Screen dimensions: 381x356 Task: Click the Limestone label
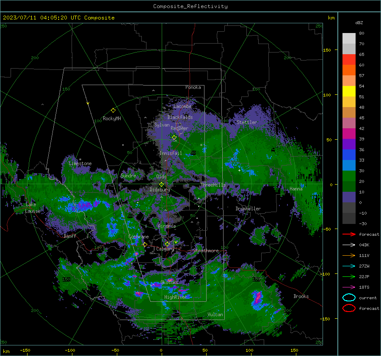click(x=80, y=163)
